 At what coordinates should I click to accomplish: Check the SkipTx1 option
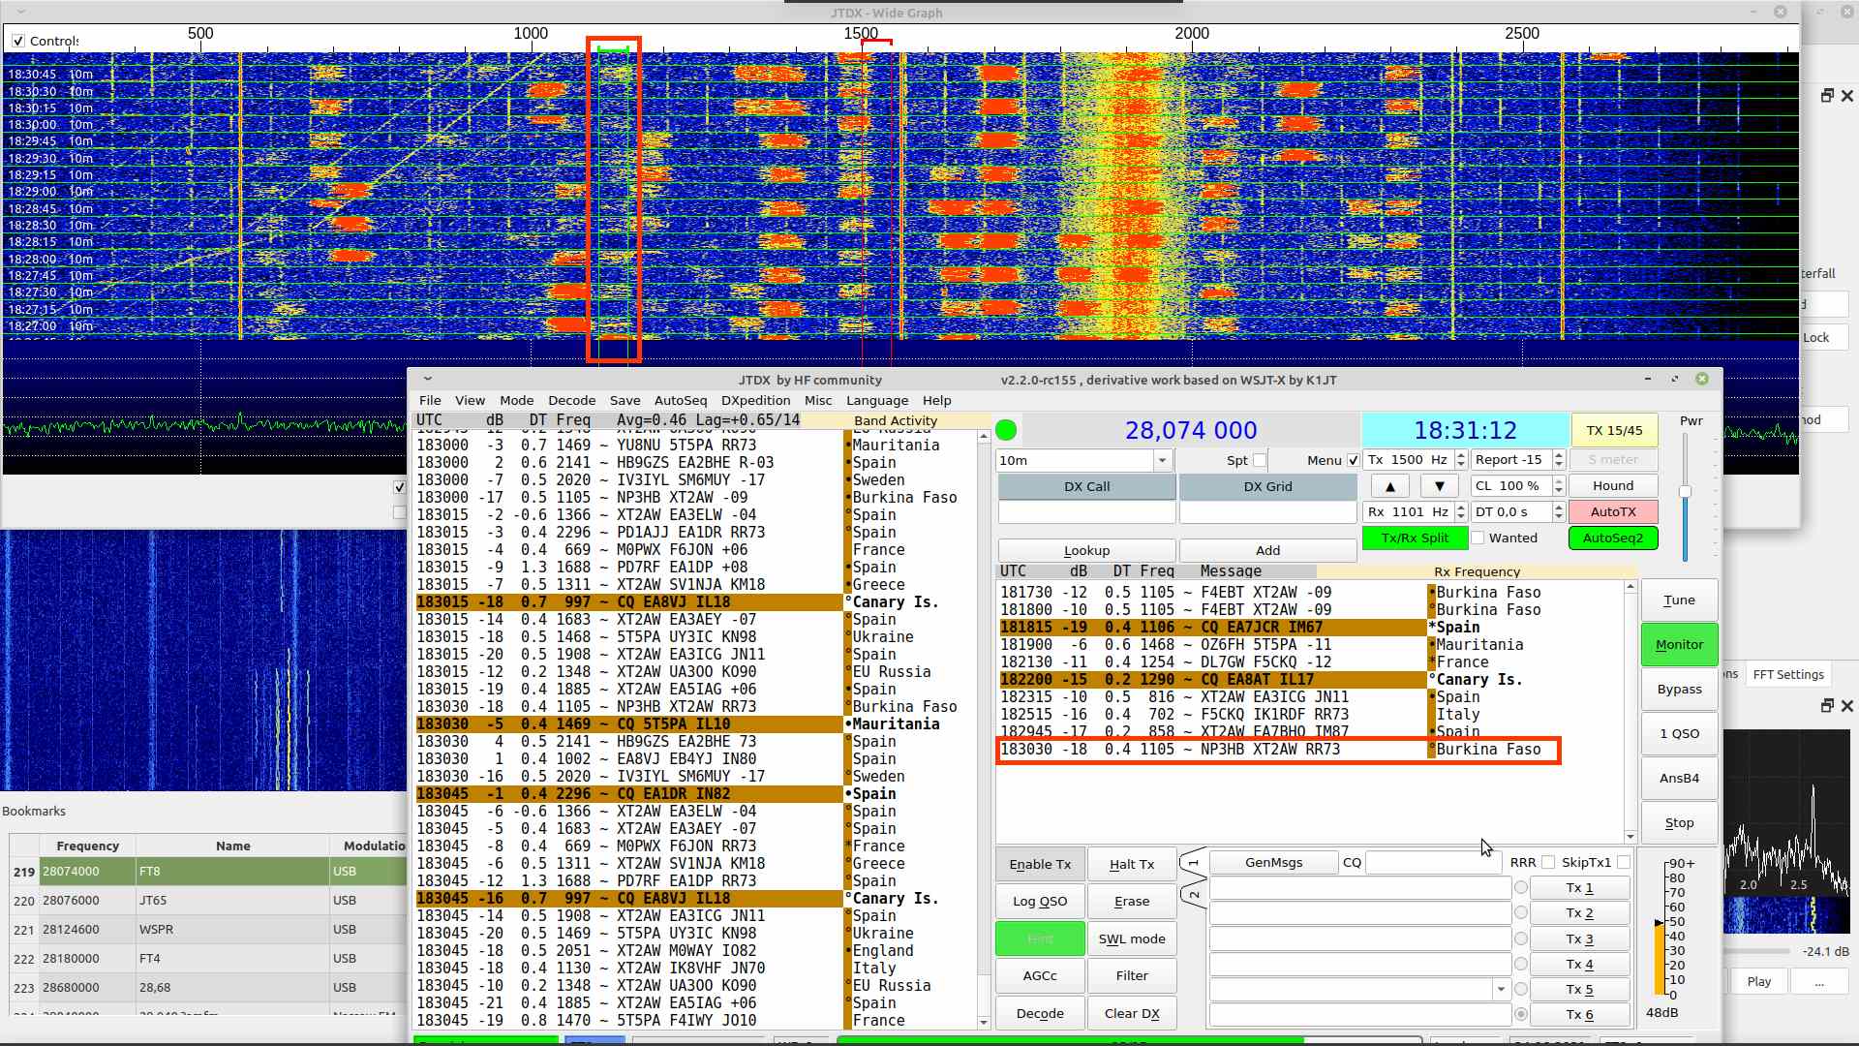[1624, 862]
